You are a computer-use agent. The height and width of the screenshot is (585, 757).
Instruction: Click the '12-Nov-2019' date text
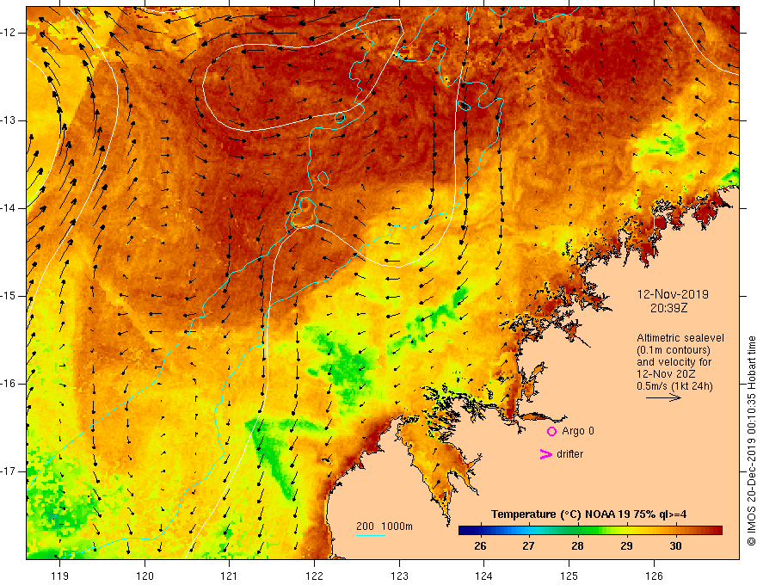(x=673, y=294)
